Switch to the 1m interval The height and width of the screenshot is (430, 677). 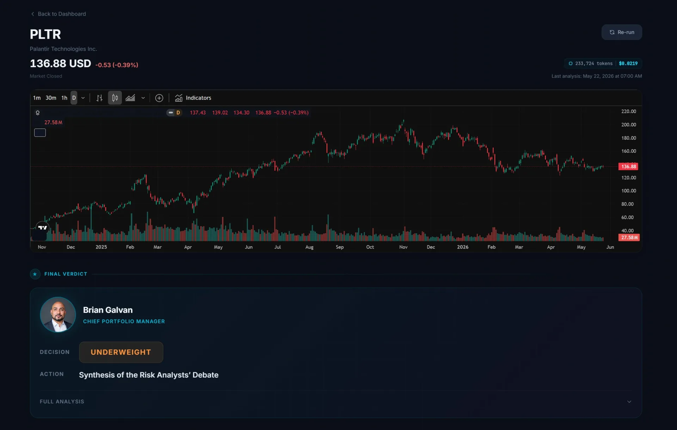37,98
